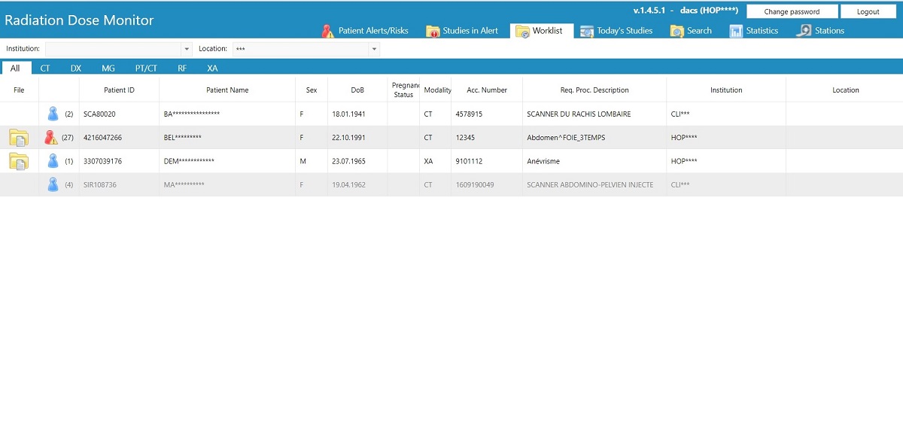Select the DX modality tab

pyautogui.click(x=76, y=68)
